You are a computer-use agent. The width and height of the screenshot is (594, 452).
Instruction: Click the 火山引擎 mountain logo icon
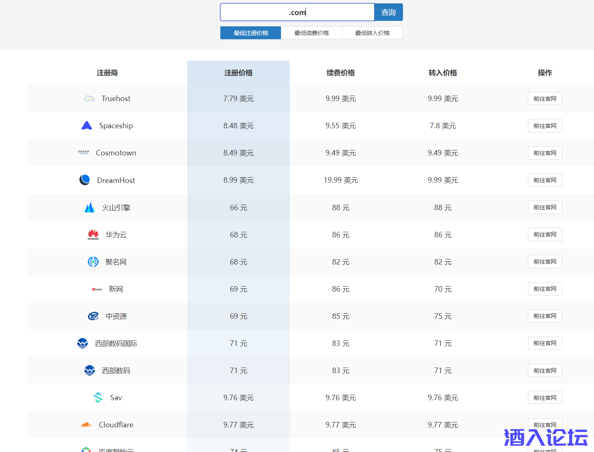(x=89, y=208)
